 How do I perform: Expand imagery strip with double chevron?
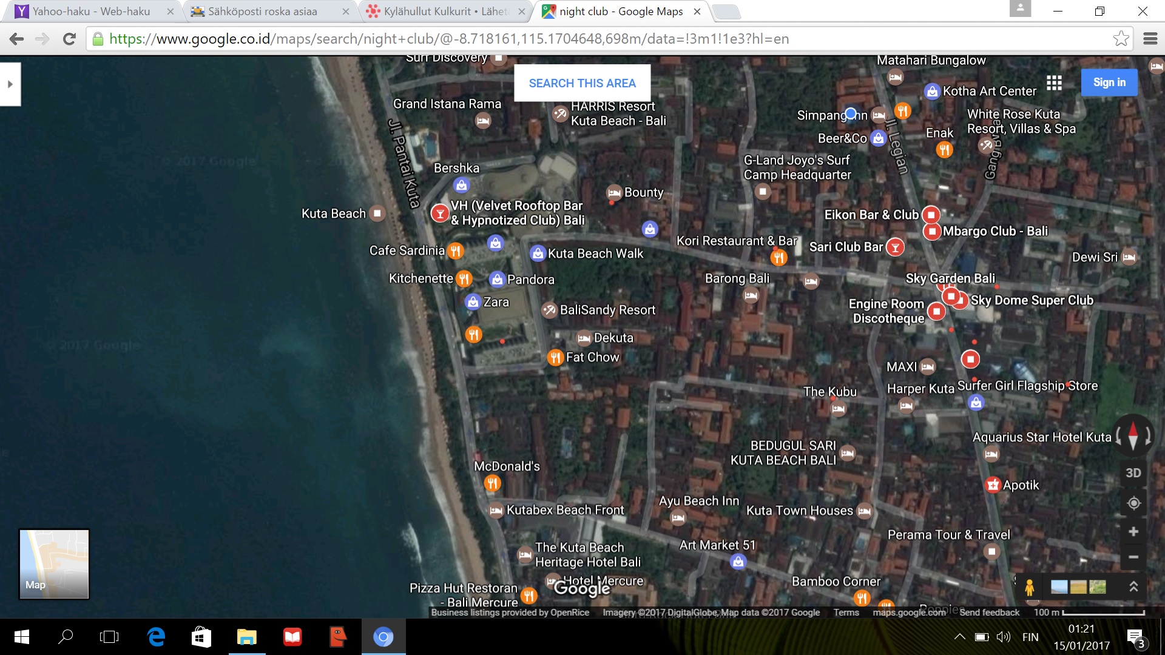[x=1133, y=586]
